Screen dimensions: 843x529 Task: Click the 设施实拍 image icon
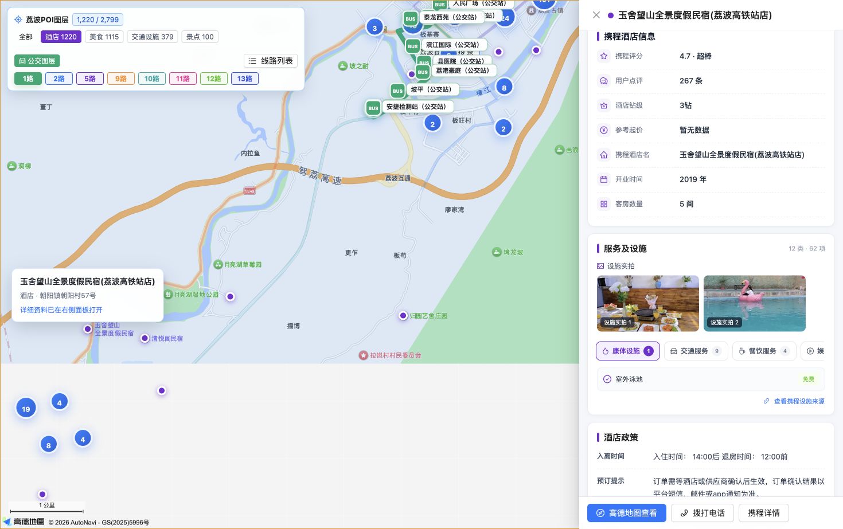coord(600,266)
